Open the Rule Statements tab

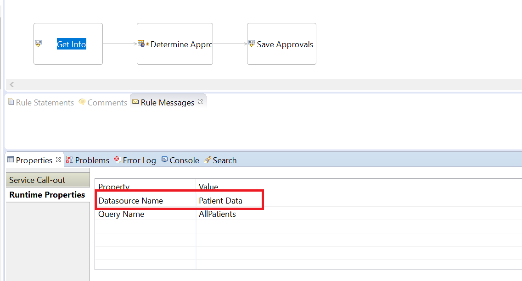click(41, 102)
